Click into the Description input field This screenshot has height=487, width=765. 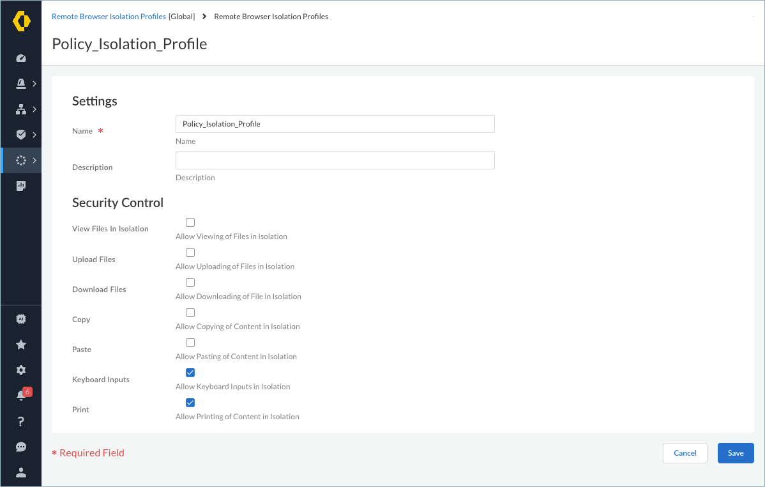click(x=335, y=160)
